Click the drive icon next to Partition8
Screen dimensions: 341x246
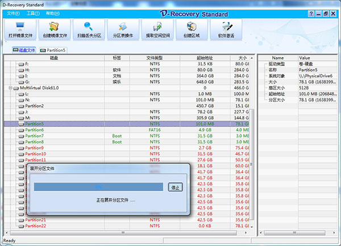(x=21, y=142)
